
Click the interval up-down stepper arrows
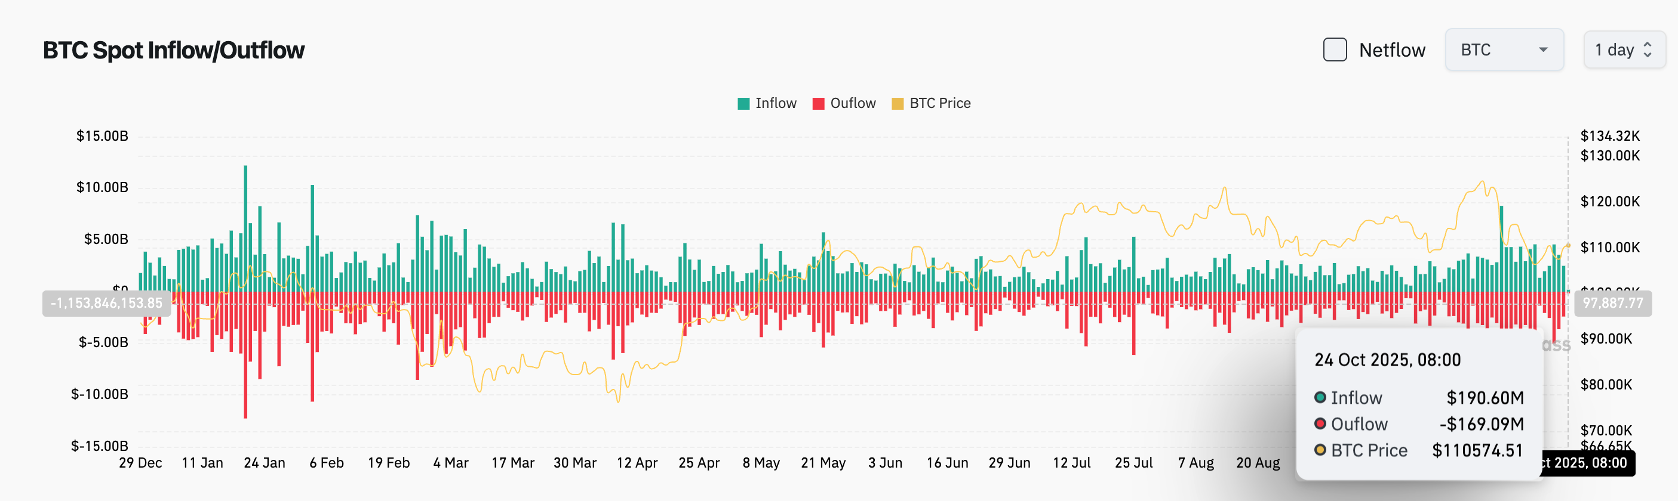point(1648,50)
